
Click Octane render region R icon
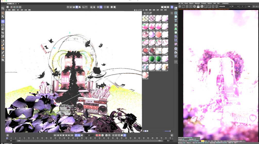(191, 6)
